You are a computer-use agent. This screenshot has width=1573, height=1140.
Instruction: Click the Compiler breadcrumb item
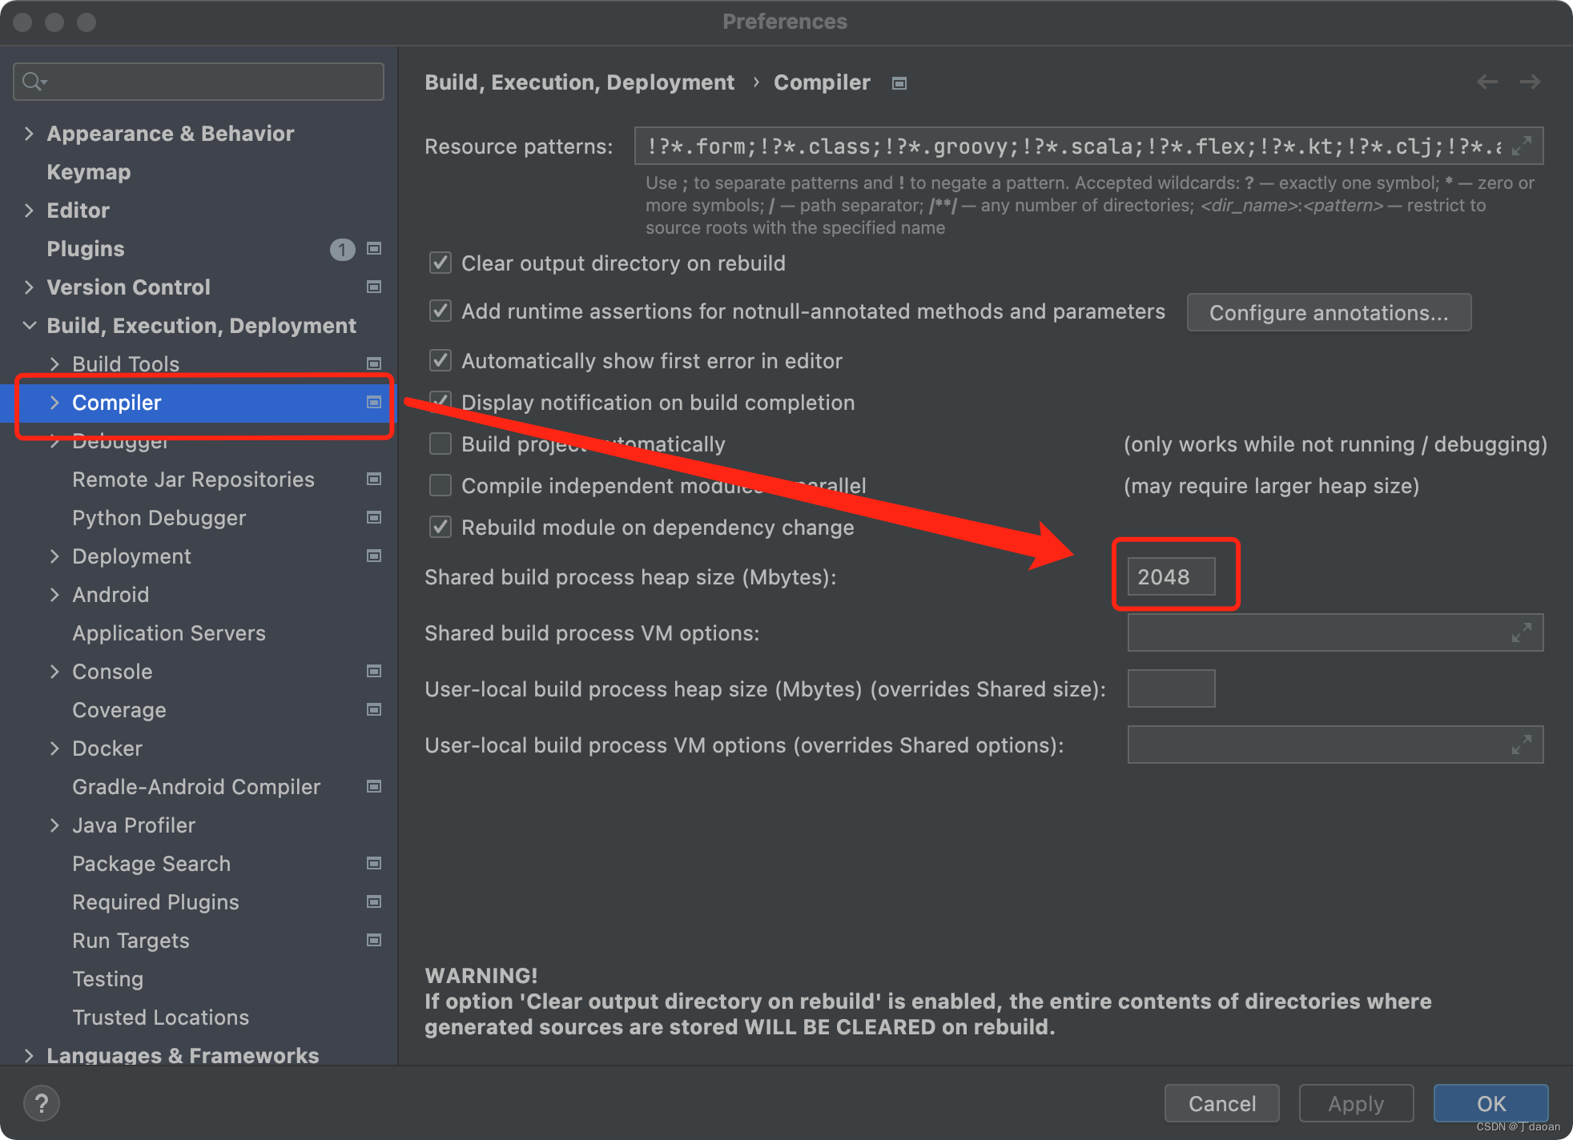pyautogui.click(x=822, y=82)
